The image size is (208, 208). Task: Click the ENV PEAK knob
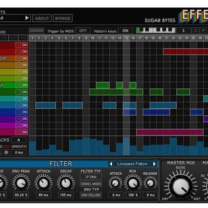(21, 183)
